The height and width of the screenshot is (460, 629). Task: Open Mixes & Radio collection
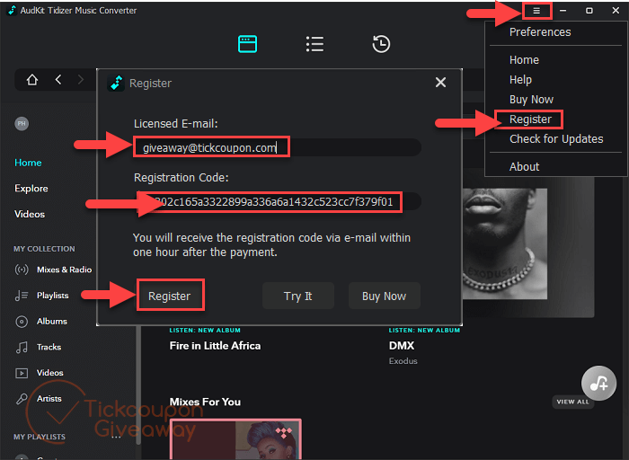click(x=64, y=270)
